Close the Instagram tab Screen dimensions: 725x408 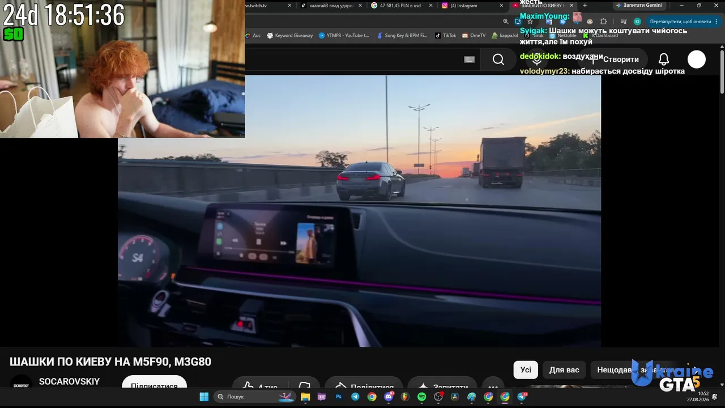(x=501, y=6)
